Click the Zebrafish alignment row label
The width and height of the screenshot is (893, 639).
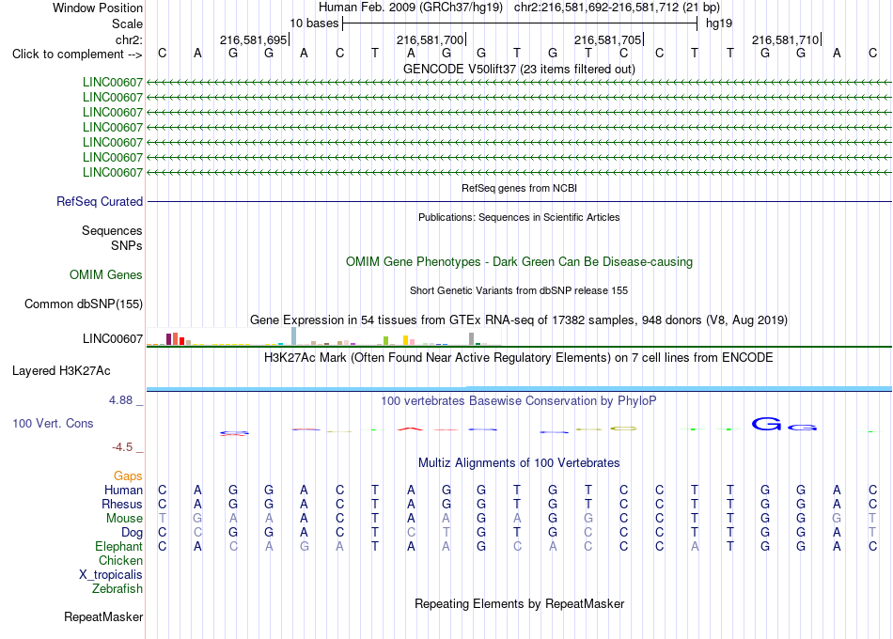click(117, 589)
